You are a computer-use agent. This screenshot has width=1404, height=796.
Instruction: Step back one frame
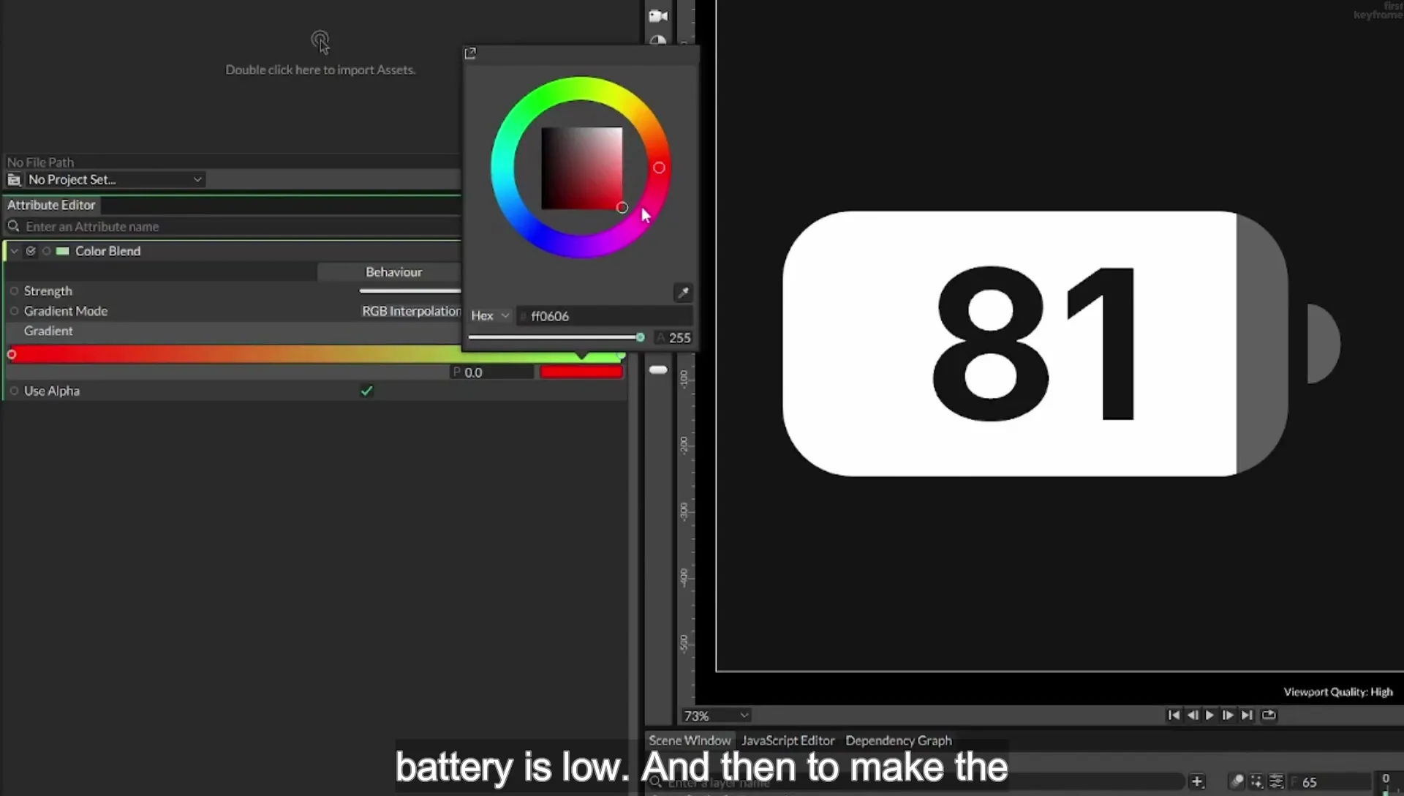tap(1193, 716)
